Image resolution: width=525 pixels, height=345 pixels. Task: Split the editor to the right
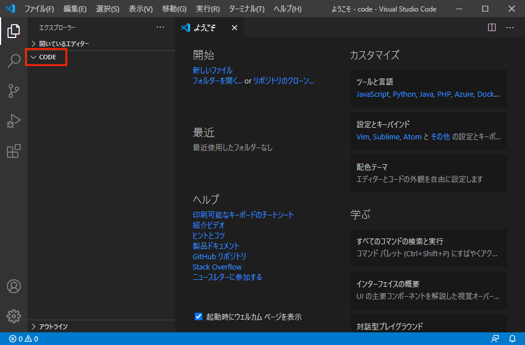492,28
